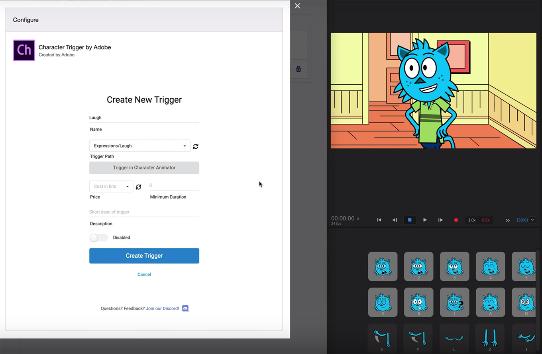
Task: Activate laughing face trigger labeled 4
Action: pos(490,266)
